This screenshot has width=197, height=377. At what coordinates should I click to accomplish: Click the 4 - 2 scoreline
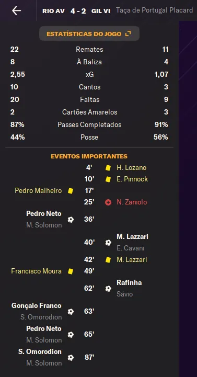78,11
